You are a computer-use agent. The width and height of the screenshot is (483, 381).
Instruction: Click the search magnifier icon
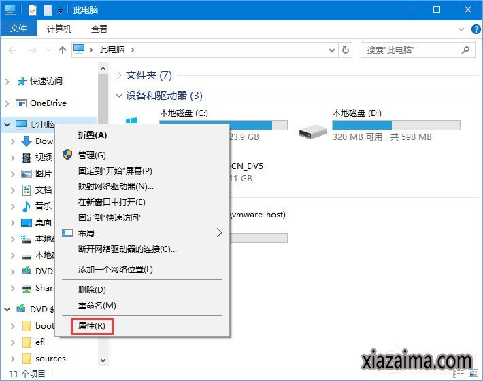tap(466, 50)
